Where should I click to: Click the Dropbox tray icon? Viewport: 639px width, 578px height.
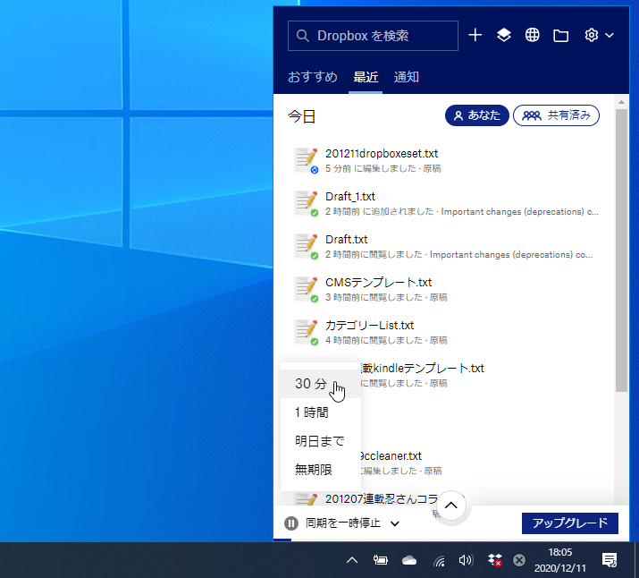coord(495,560)
